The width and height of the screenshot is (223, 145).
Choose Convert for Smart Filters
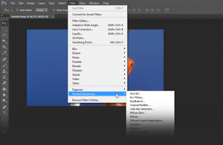click(98, 14)
